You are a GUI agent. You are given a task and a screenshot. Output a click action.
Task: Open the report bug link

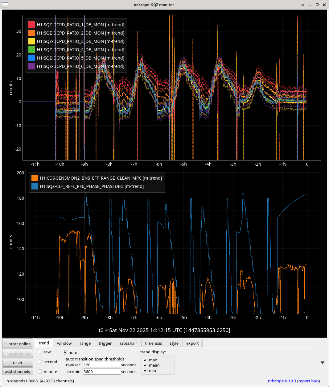(x=308, y=381)
